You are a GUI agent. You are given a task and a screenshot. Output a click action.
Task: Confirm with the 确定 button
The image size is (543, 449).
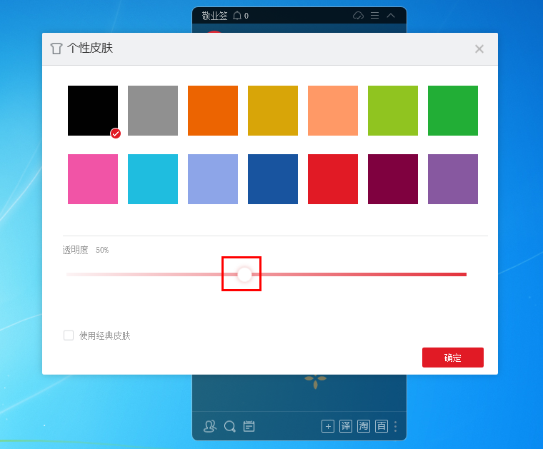point(453,358)
